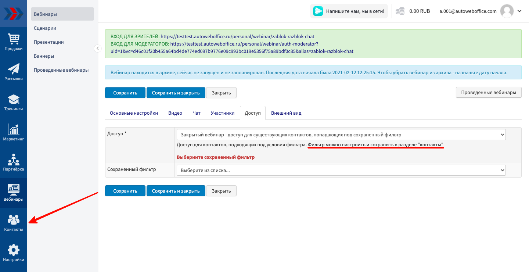Click the AutoWebOffice logo icon
529x272 pixels.
pos(14,14)
